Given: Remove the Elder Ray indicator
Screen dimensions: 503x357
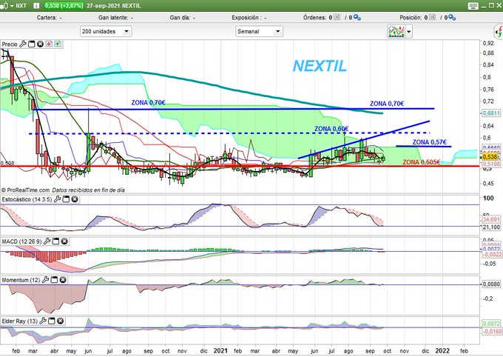Looking at the screenshot, I should pyautogui.click(x=60, y=321).
